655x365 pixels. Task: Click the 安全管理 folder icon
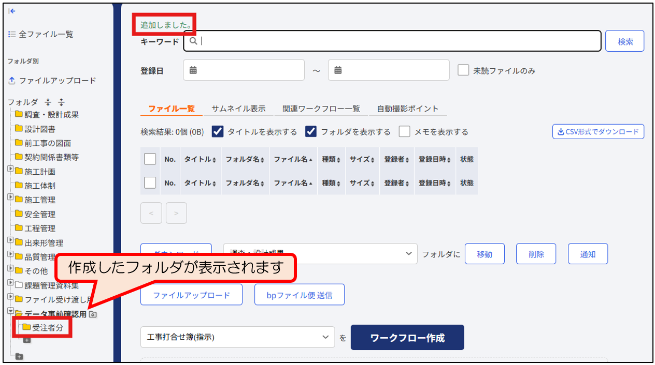(19, 214)
